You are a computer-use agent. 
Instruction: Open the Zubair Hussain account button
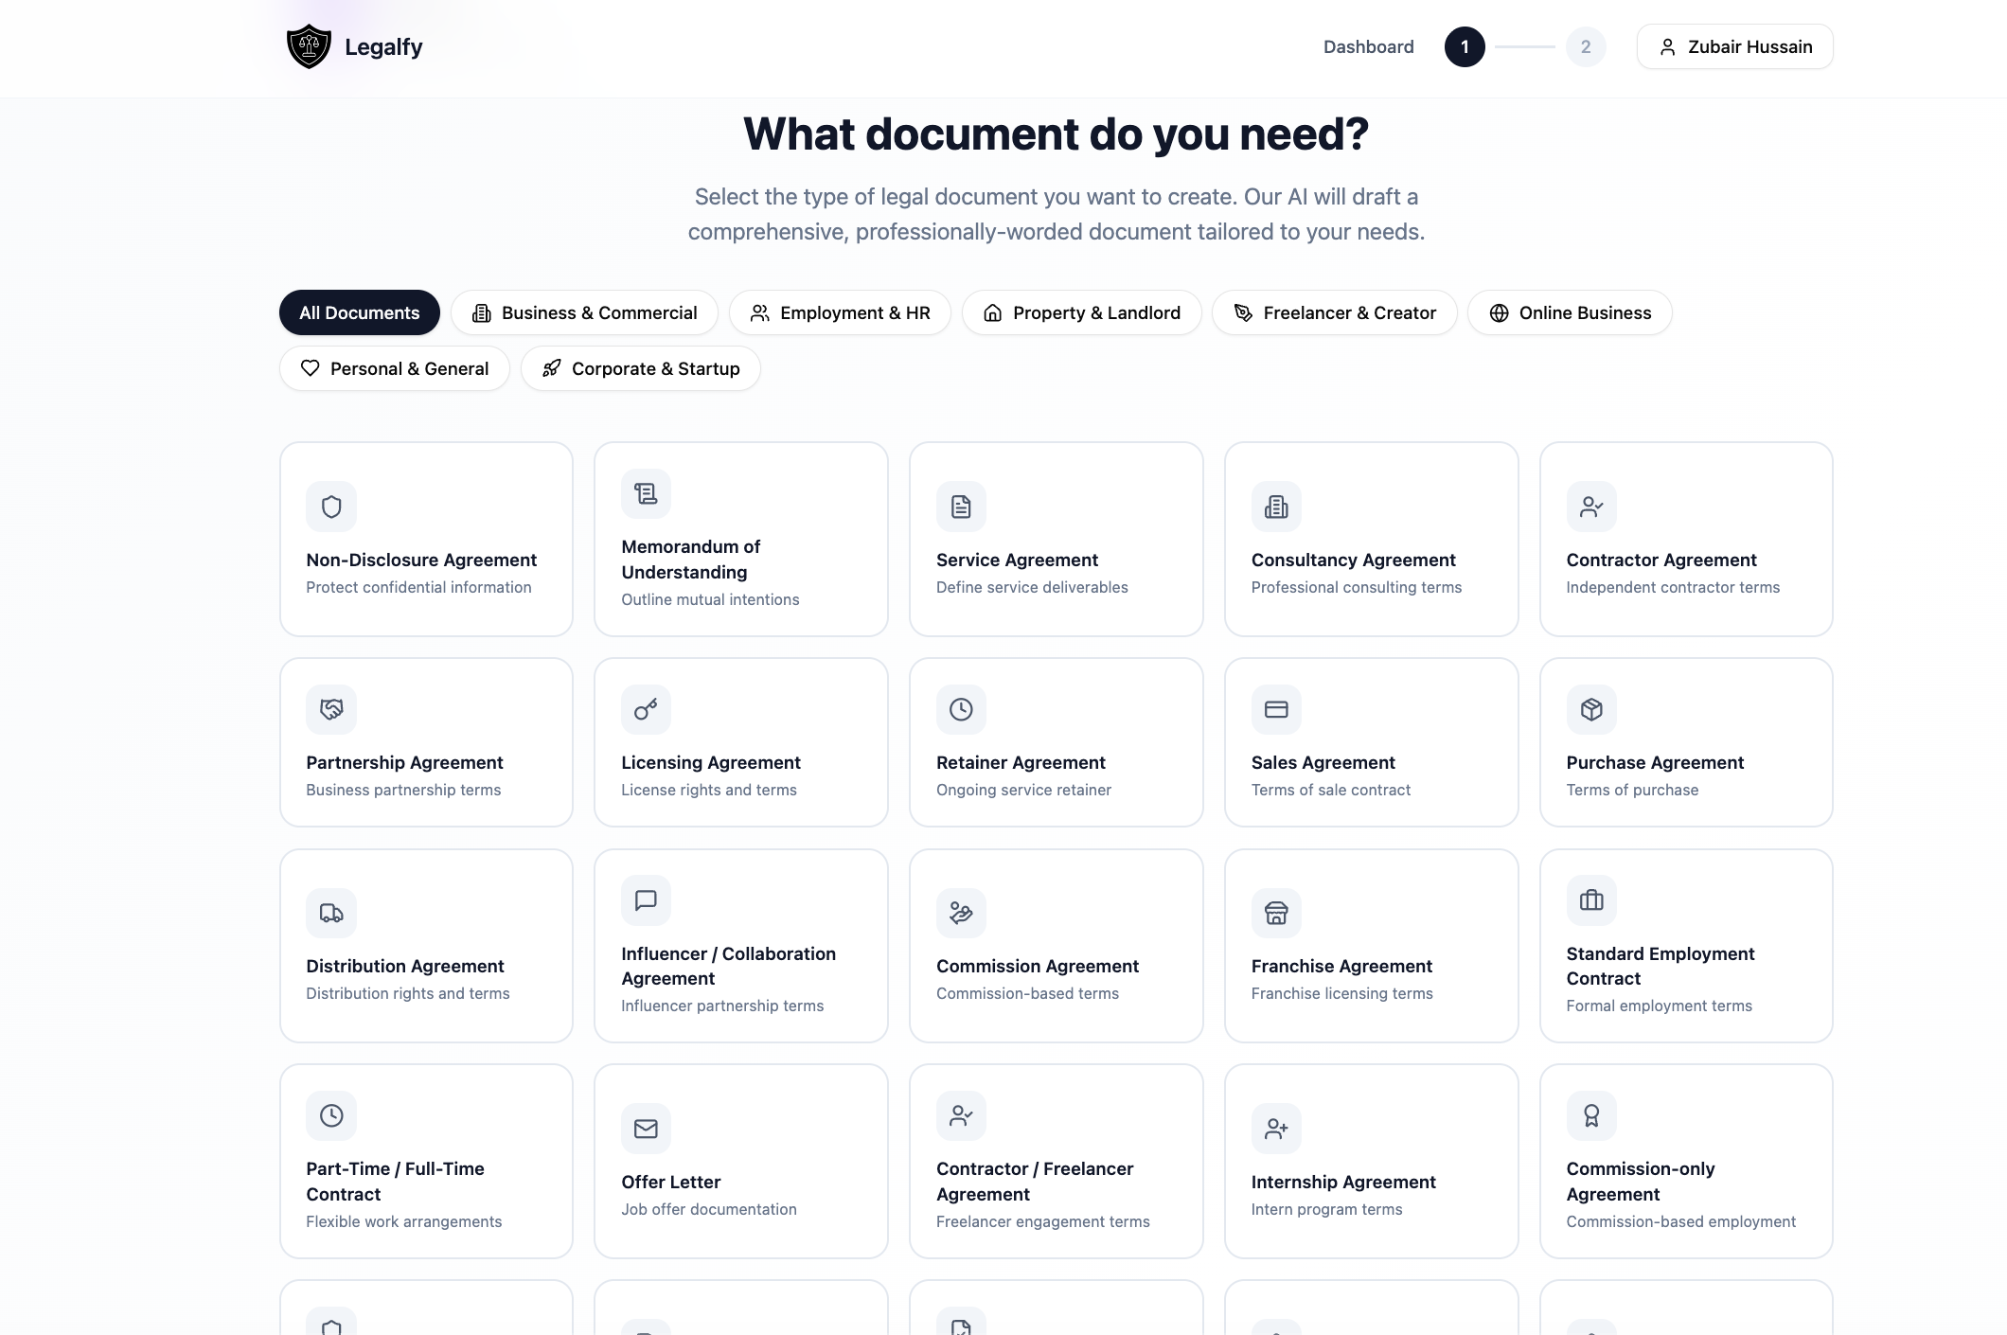[x=1733, y=46]
